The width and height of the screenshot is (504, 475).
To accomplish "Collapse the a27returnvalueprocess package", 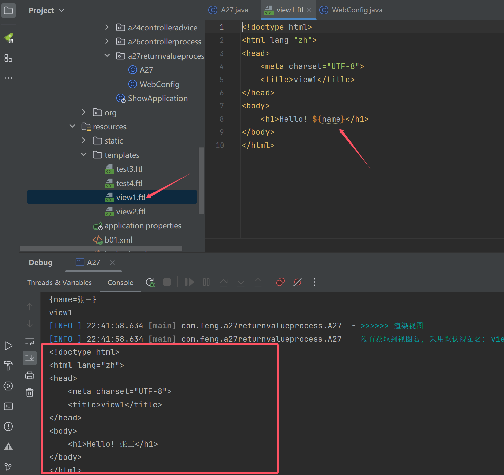I will (107, 56).
